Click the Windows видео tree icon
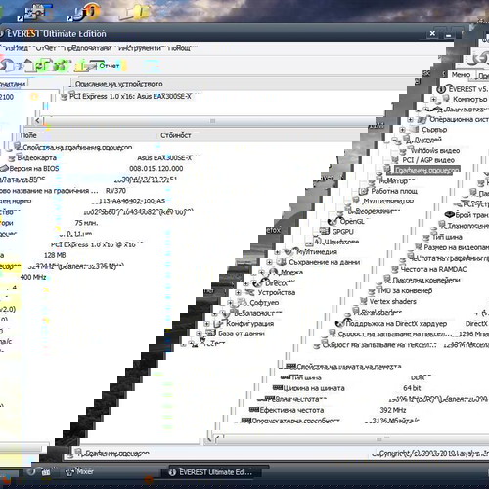This screenshot has height=489, width=489. click(403, 151)
